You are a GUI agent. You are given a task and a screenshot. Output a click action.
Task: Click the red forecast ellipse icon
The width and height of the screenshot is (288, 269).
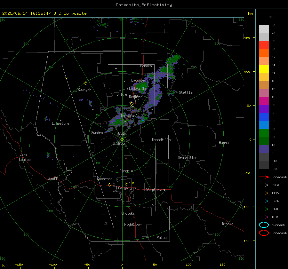click(264, 233)
